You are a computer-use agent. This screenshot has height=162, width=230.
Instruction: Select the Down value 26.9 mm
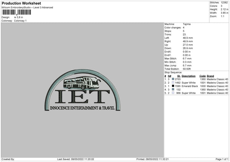[188, 48]
